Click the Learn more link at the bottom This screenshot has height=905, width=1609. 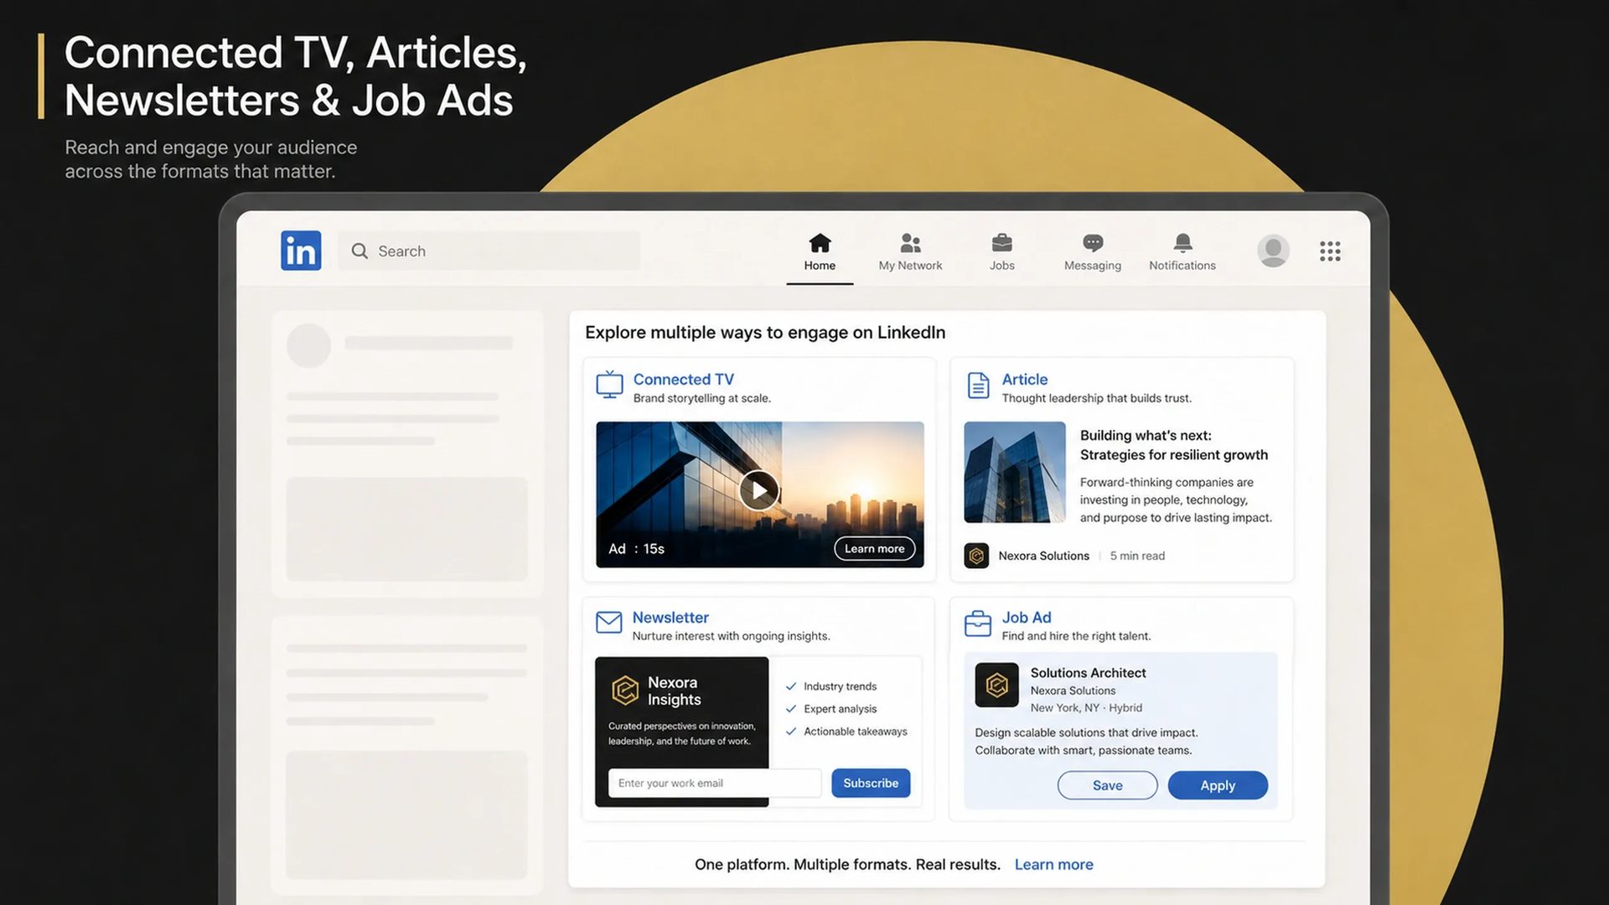click(x=1053, y=864)
